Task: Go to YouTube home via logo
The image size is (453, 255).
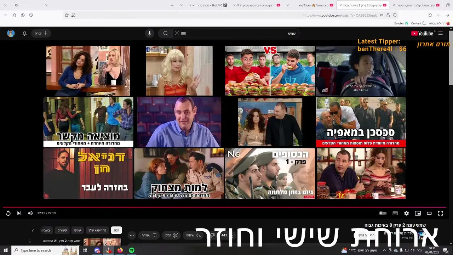Action: pos(422,33)
